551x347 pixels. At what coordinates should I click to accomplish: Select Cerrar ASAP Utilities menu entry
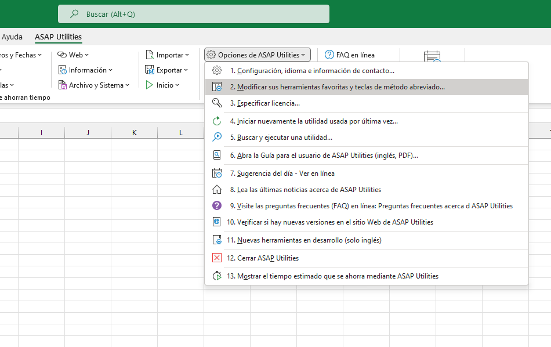point(367,258)
